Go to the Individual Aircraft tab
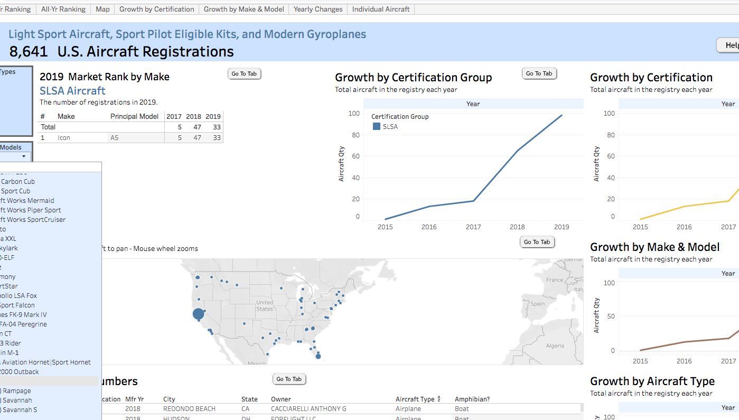This screenshot has width=739, height=420. click(x=380, y=9)
